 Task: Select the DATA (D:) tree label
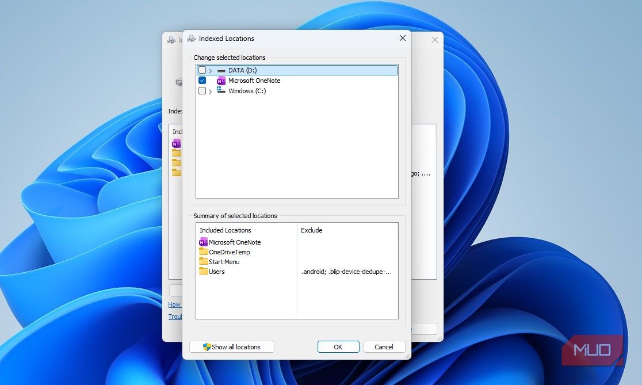pyautogui.click(x=242, y=70)
